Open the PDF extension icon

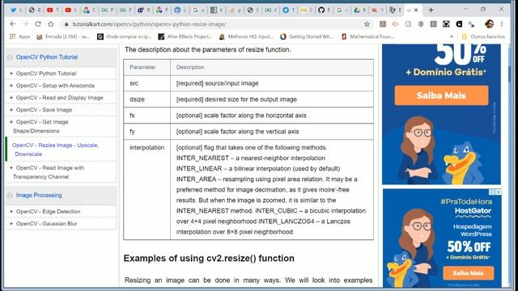(x=383, y=24)
